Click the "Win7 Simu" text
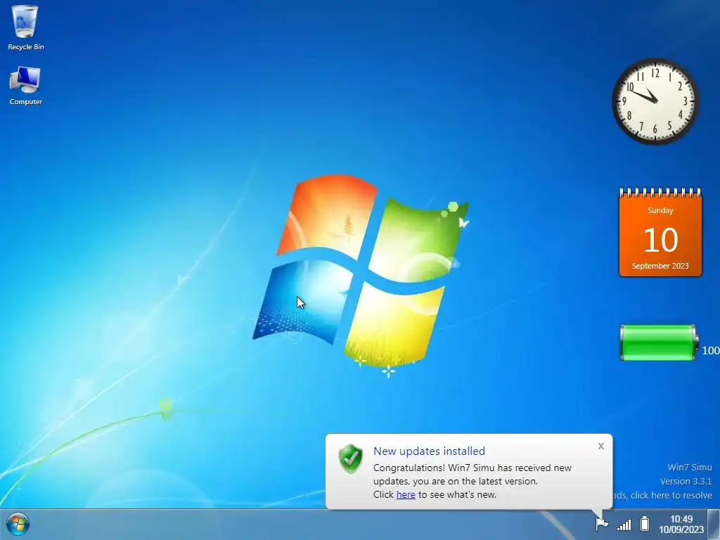Screen dimensions: 720x540 pyautogui.click(x=690, y=467)
